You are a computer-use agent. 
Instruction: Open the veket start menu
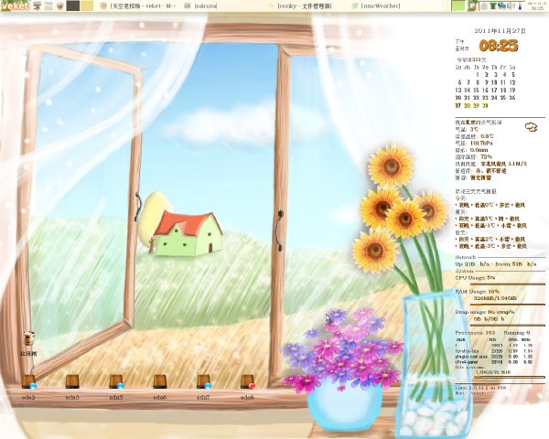pos(15,6)
